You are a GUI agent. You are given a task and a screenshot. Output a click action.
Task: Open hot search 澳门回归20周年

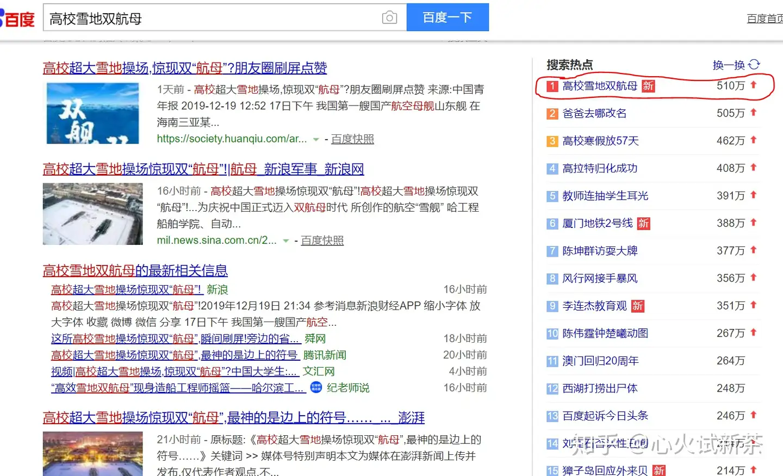pyautogui.click(x=600, y=361)
